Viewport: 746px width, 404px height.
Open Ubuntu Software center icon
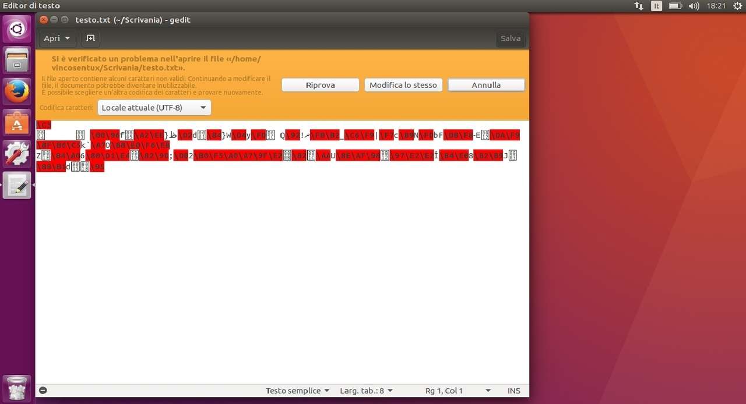tap(17, 123)
